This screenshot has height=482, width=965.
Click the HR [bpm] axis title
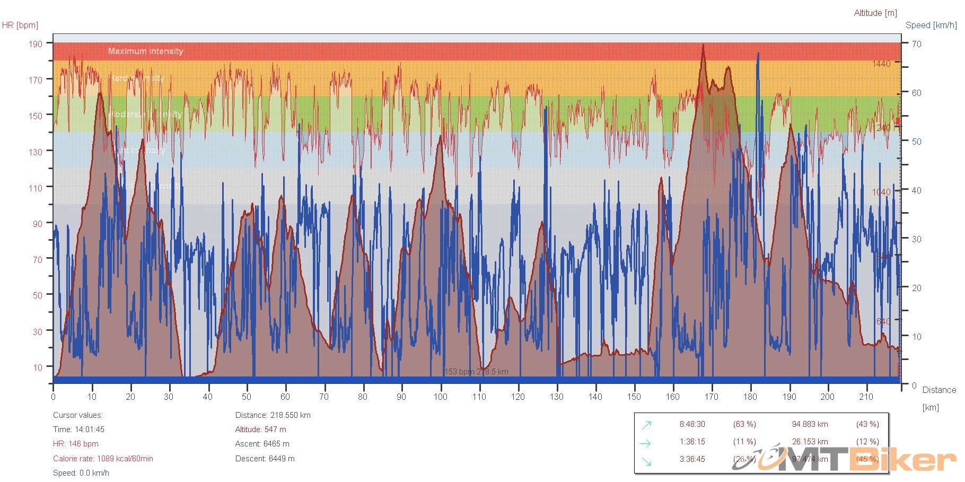coord(20,25)
